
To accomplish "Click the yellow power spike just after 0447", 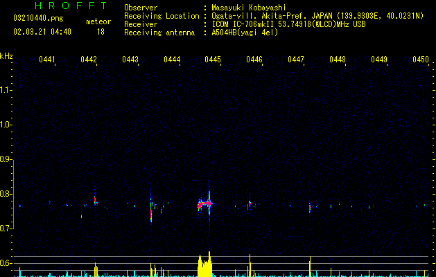I will click(310, 267).
